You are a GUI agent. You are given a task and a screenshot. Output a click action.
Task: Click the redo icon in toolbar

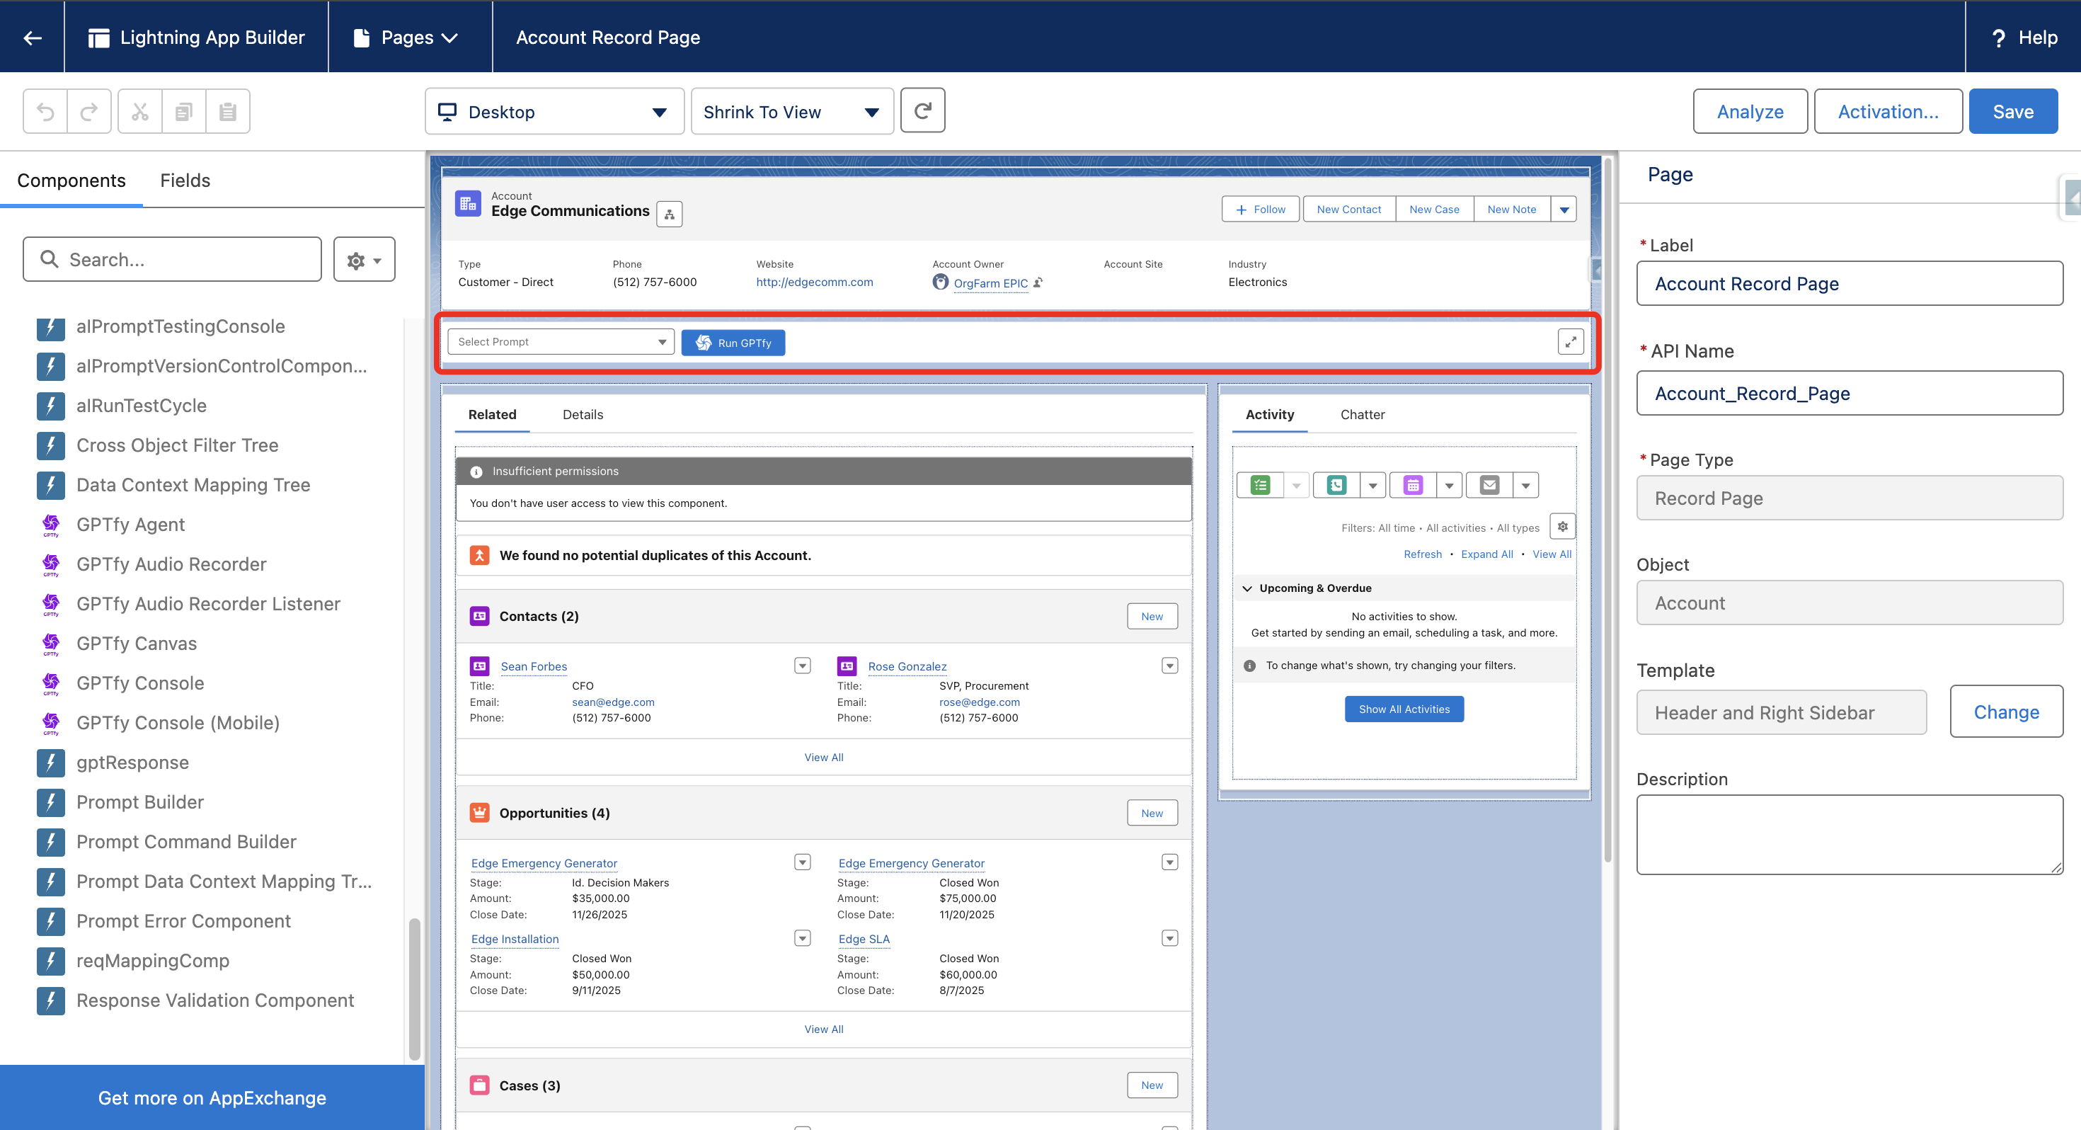click(x=89, y=112)
